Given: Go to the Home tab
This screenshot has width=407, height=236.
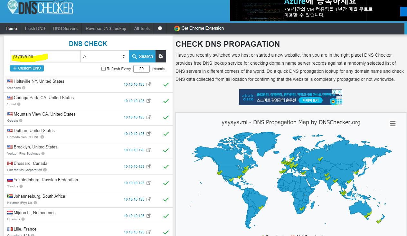Looking at the screenshot, I should [x=11, y=28].
